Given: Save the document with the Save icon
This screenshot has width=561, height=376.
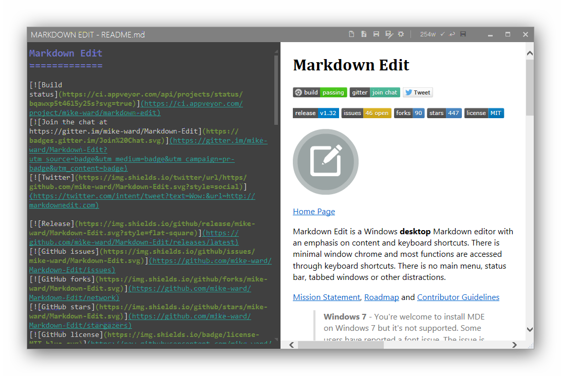Looking at the screenshot, I should (x=376, y=34).
